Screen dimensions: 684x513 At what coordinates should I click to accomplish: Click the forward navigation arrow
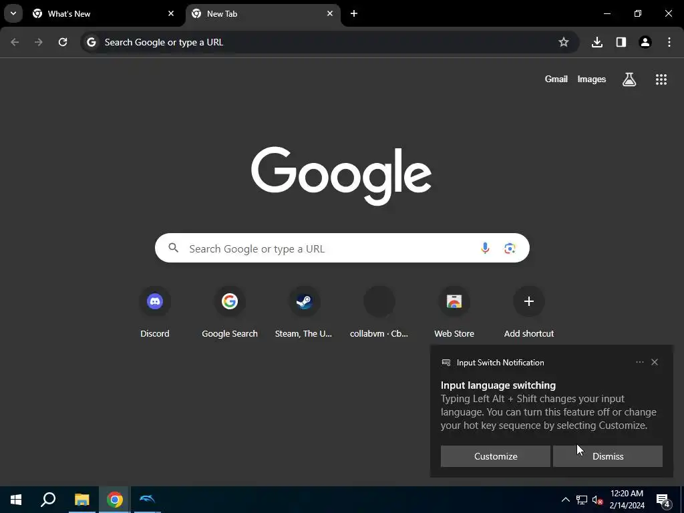[x=39, y=42]
